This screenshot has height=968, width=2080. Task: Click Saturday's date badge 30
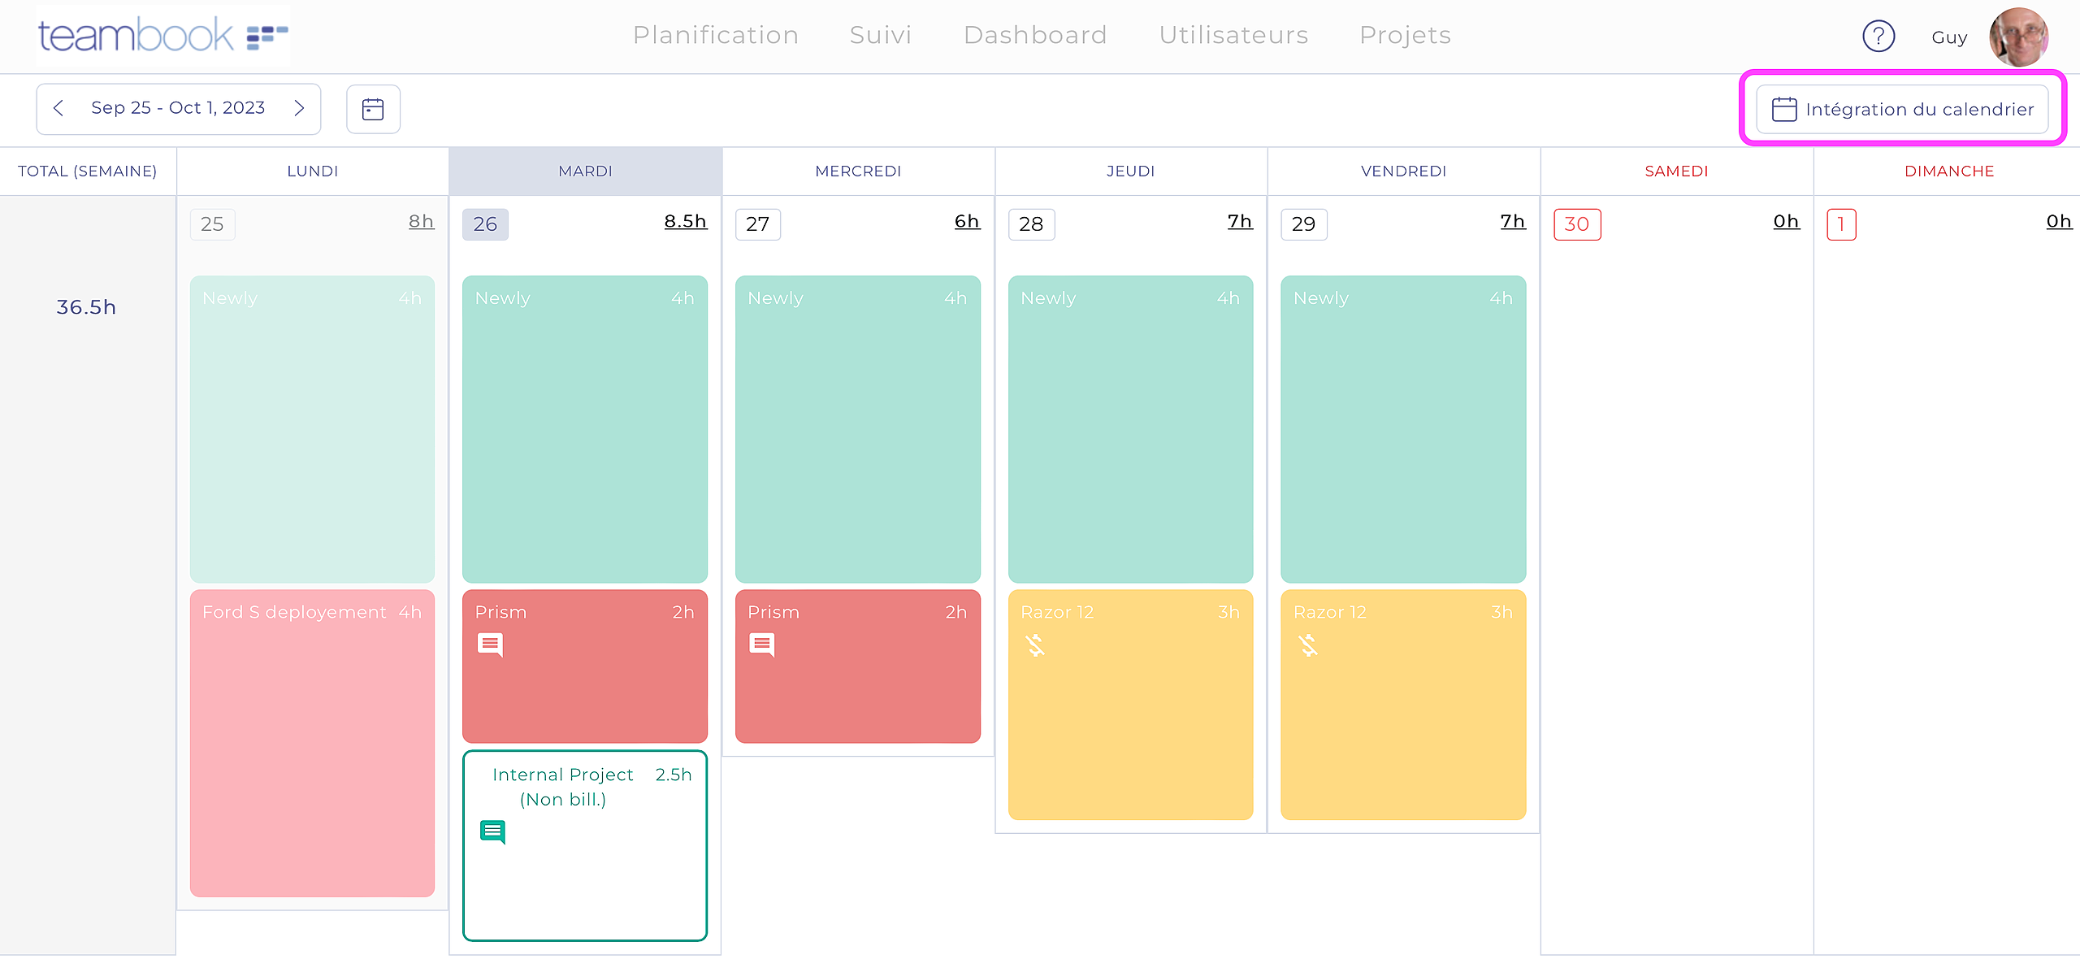click(1576, 224)
